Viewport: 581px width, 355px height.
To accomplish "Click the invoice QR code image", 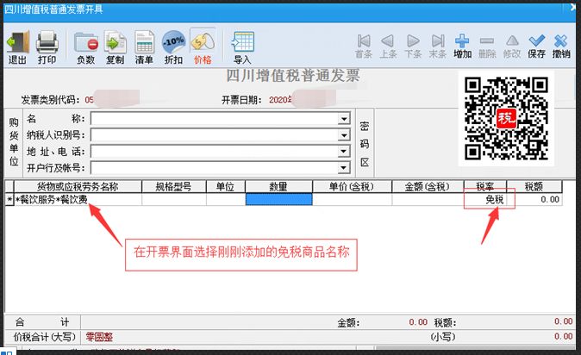I will (x=507, y=117).
